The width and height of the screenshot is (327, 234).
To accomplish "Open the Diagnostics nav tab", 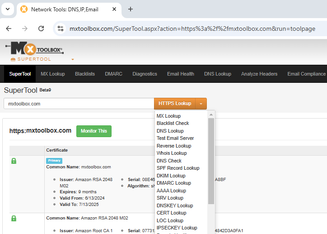I will [x=145, y=74].
